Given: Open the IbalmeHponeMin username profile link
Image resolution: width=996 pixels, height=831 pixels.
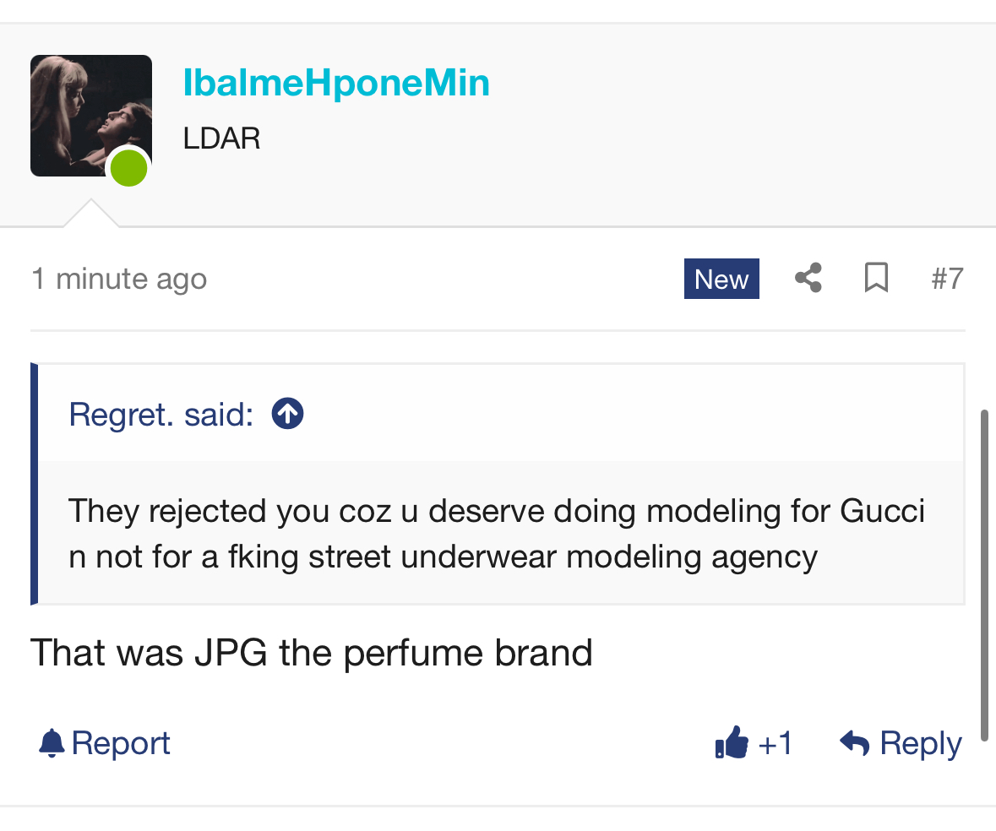Looking at the screenshot, I should (x=336, y=83).
